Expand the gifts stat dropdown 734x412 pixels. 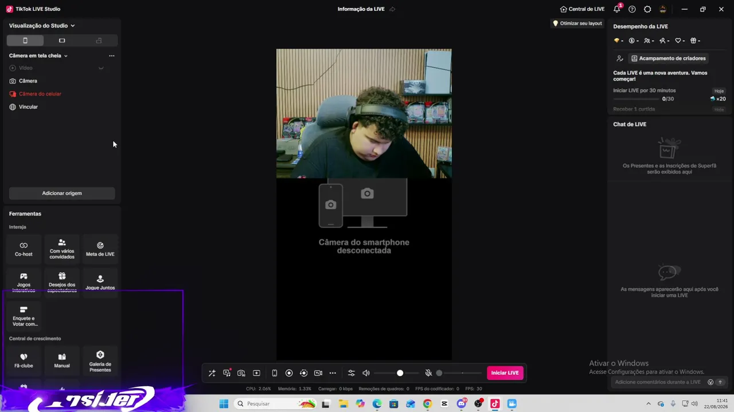695,41
